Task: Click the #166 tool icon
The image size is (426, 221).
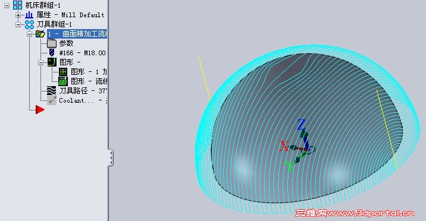Action: click(x=52, y=53)
